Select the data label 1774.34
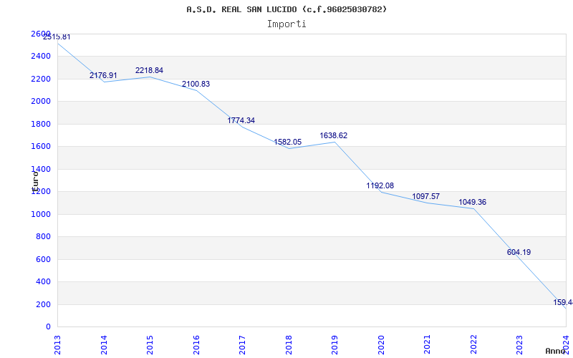This screenshot has height=358, width=573. [x=241, y=120]
